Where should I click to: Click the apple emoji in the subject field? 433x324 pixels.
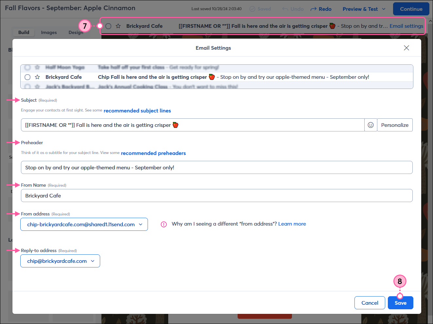pyautogui.click(x=175, y=125)
